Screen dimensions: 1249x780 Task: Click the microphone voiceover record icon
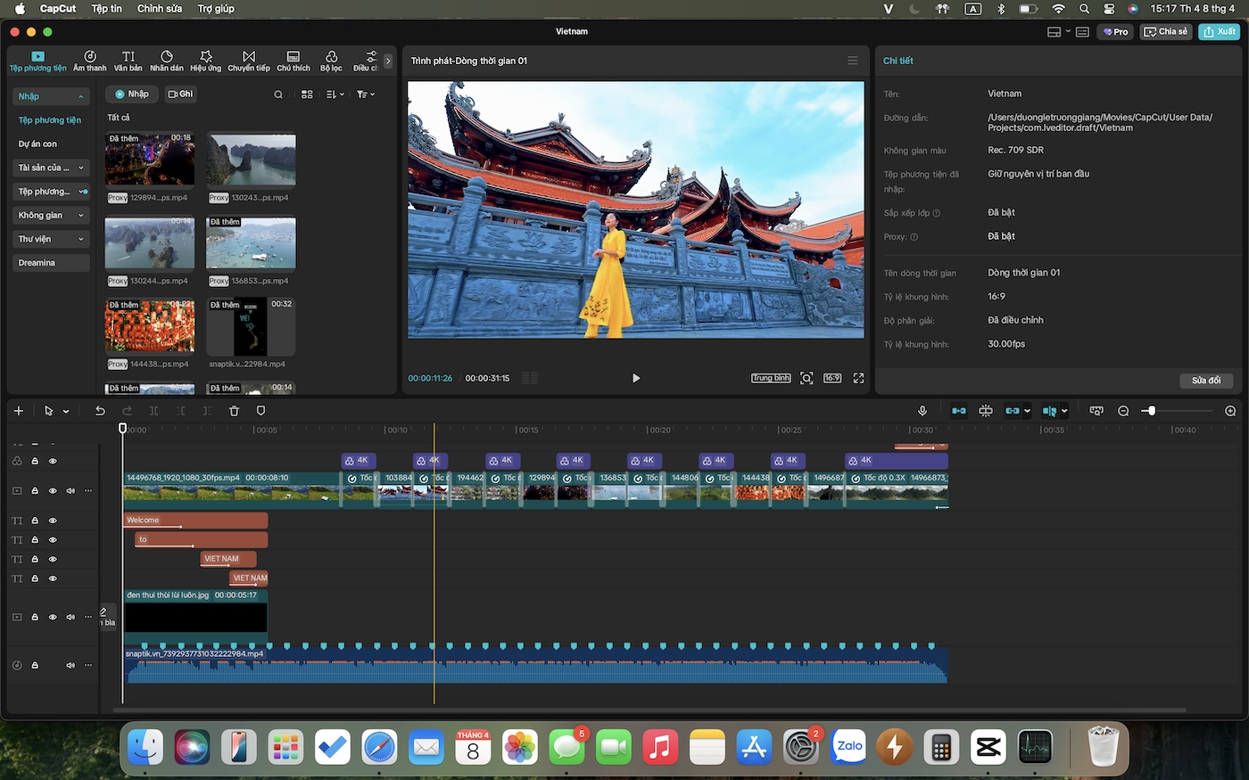pos(922,411)
